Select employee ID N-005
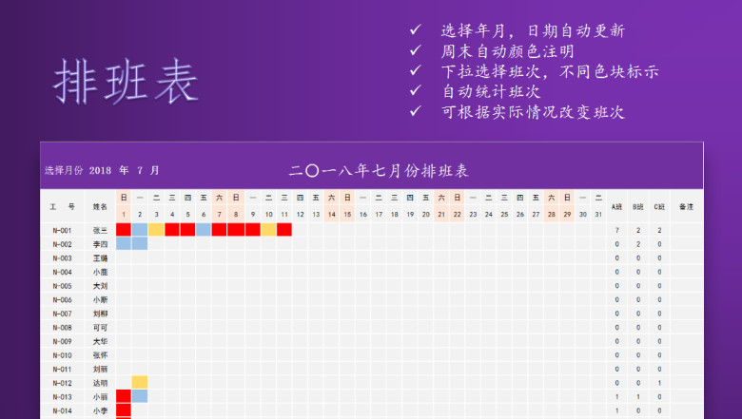Image resolution: width=742 pixels, height=419 pixels. click(62, 286)
